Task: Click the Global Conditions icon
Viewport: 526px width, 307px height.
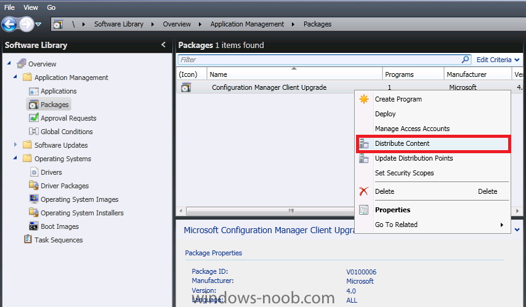Action: 33,132
